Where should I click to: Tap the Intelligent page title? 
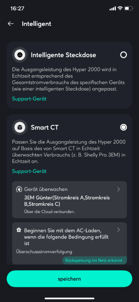click(37, 24)
